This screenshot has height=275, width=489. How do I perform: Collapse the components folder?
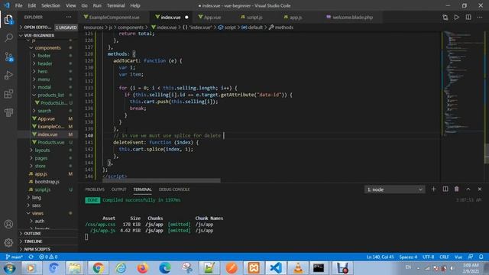coord(47,47)
